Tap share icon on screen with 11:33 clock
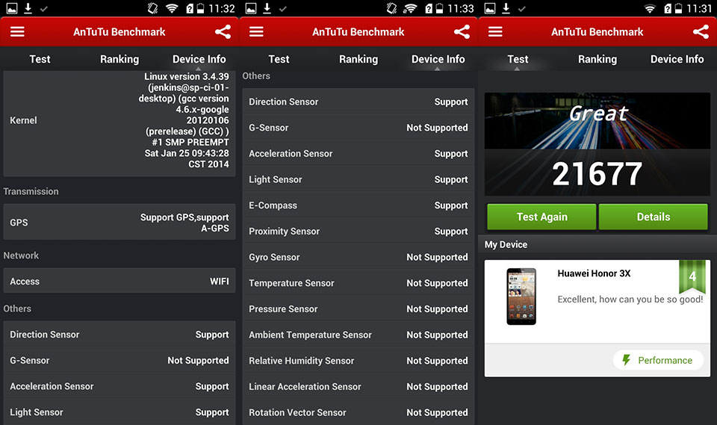Screen dimensions: 717x425 pos(462,32)
